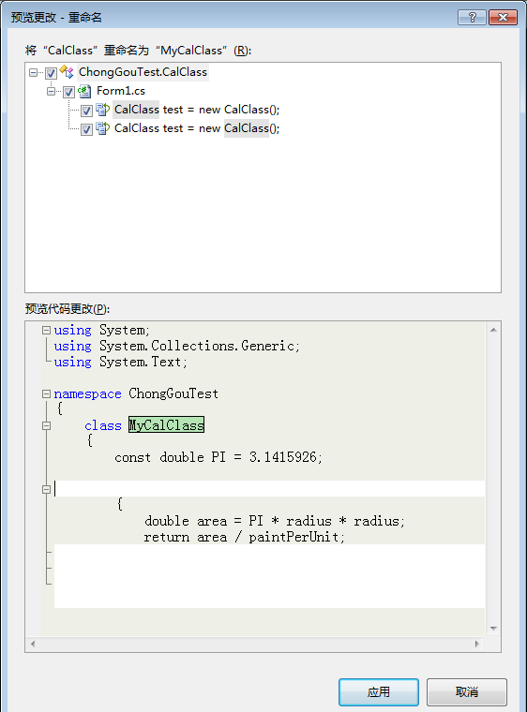Collapse the namespace ChongGouTest code block
Screen dimensions: 527x712
(x=46, y=393)
